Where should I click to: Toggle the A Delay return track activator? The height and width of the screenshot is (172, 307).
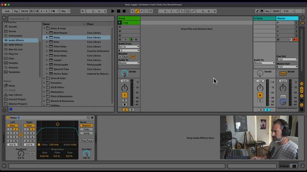pyautogui.click(x=260, y=95)
